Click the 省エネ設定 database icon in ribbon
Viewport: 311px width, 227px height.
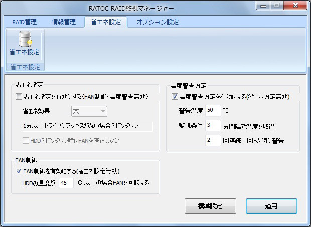(24, 43)
